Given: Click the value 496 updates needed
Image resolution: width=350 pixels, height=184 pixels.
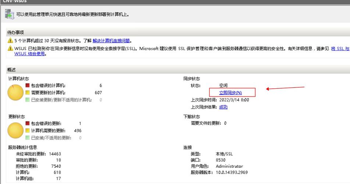Looking at the screenshot, I should coord(78,131).
